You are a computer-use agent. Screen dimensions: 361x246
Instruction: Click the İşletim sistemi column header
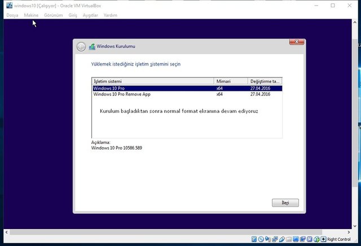point(153,81)
